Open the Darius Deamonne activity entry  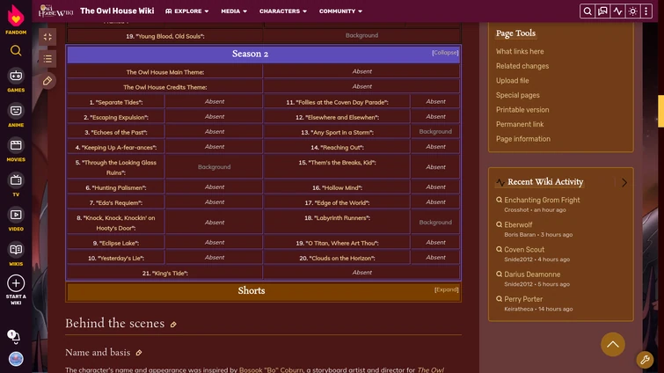click(532, 274)
